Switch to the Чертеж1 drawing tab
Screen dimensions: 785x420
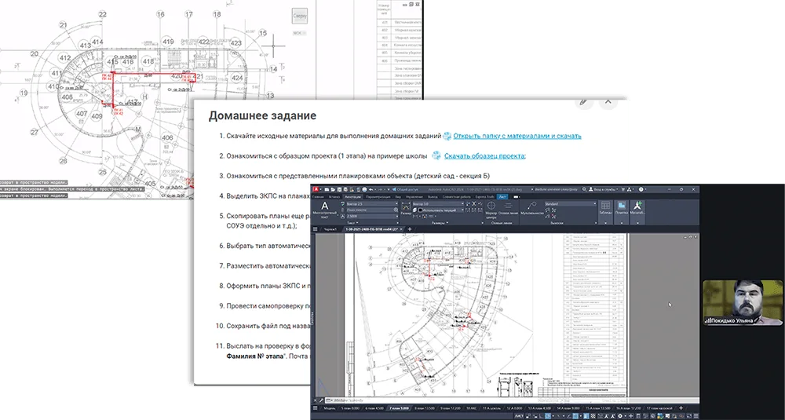point(330,228)
